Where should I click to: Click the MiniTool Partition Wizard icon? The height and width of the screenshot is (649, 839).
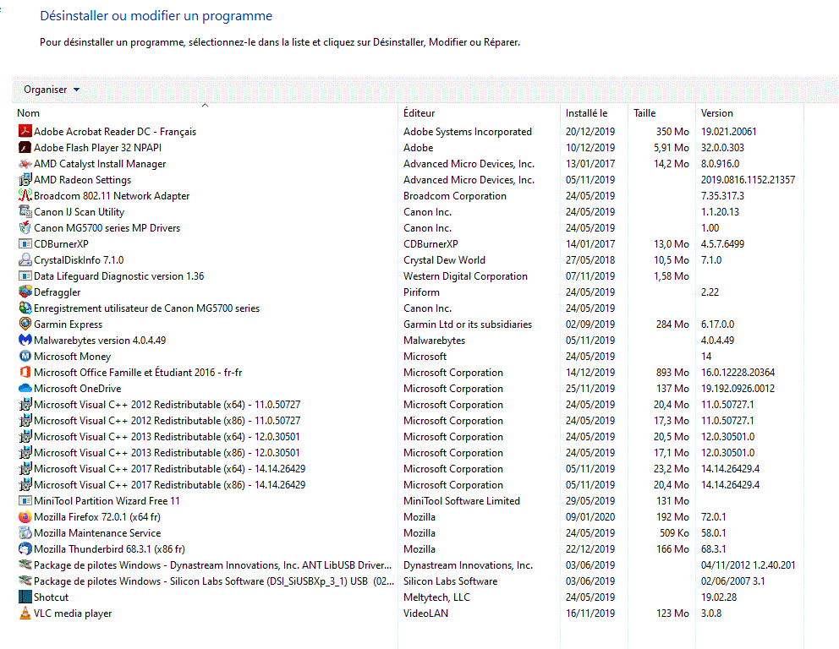[25, 500]
